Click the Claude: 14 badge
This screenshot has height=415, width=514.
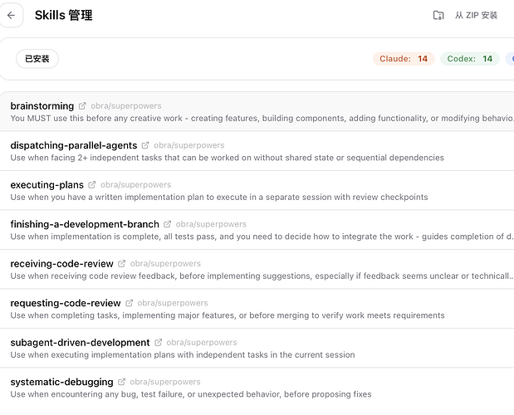pyautogui.click(x=404, y=59)
